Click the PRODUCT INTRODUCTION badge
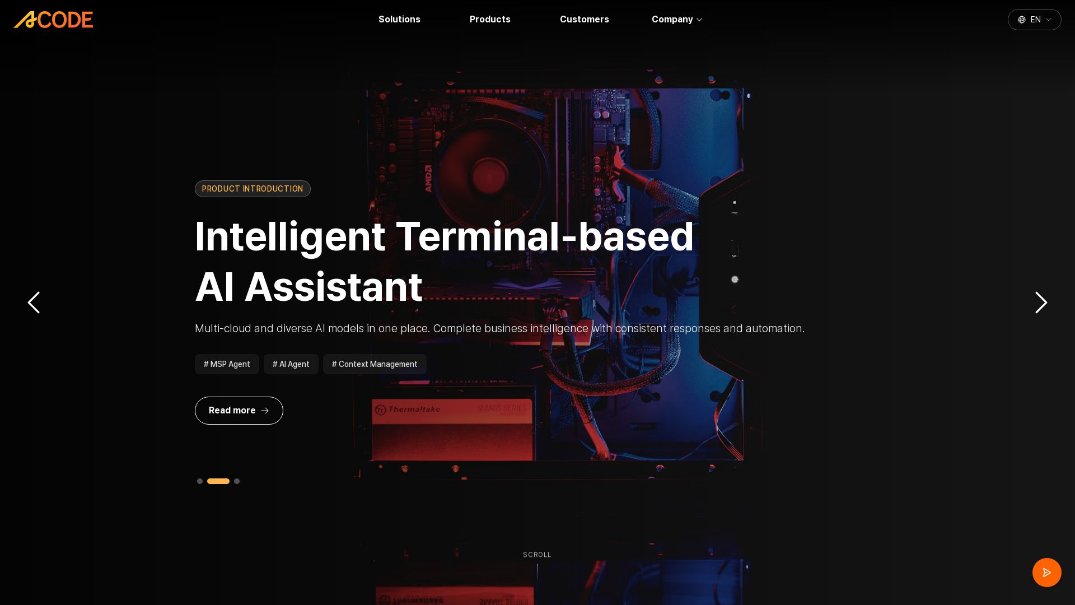 (253, 189)
